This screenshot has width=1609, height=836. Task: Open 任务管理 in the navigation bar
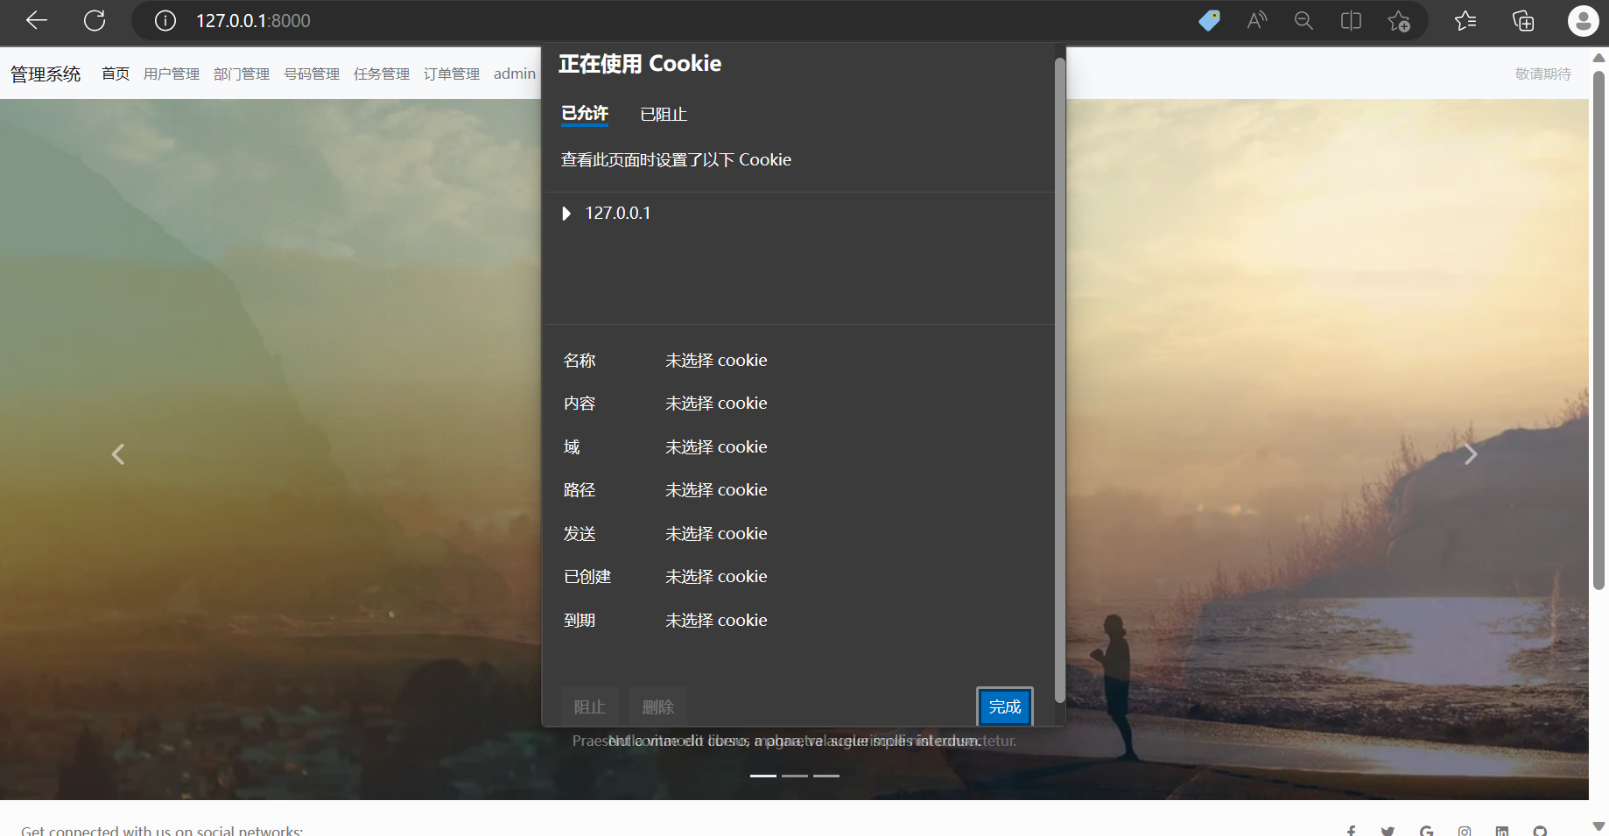coord(382,74)
